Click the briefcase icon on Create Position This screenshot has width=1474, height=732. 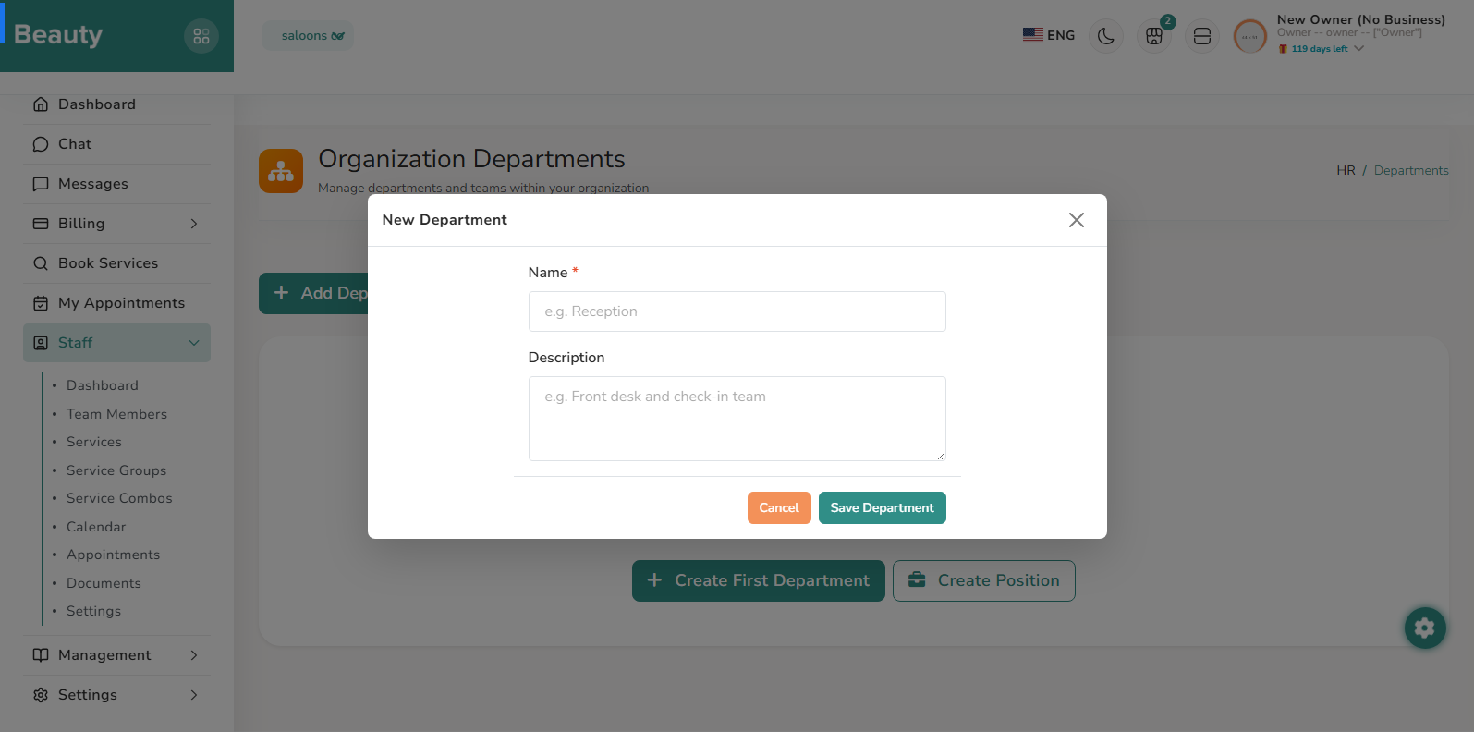click(917, 580)
